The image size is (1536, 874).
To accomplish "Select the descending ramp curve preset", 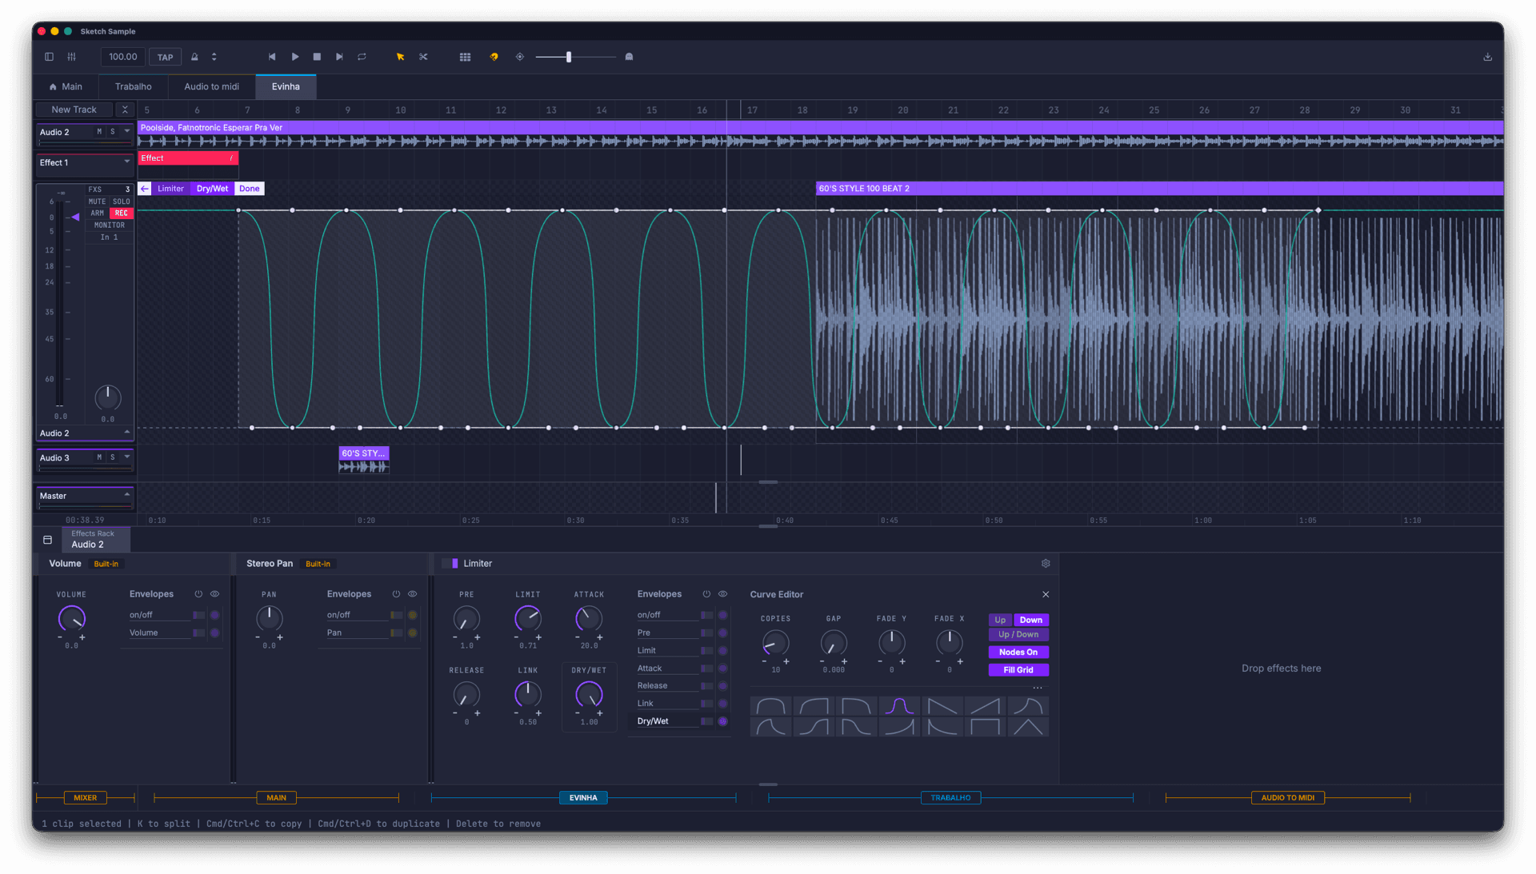I will [942, 706].
